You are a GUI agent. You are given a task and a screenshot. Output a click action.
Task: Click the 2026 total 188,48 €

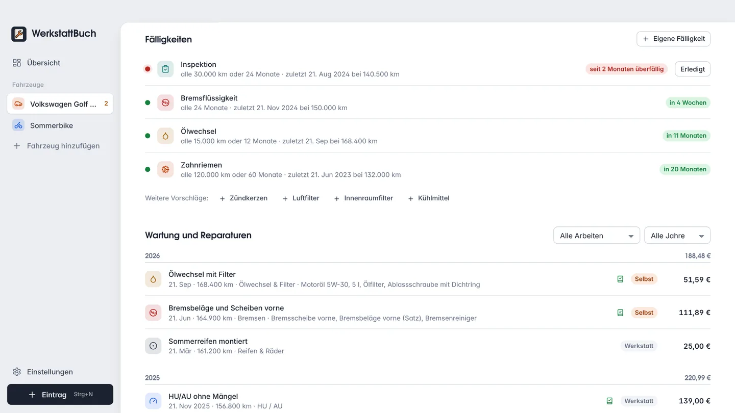click(698, 256)
